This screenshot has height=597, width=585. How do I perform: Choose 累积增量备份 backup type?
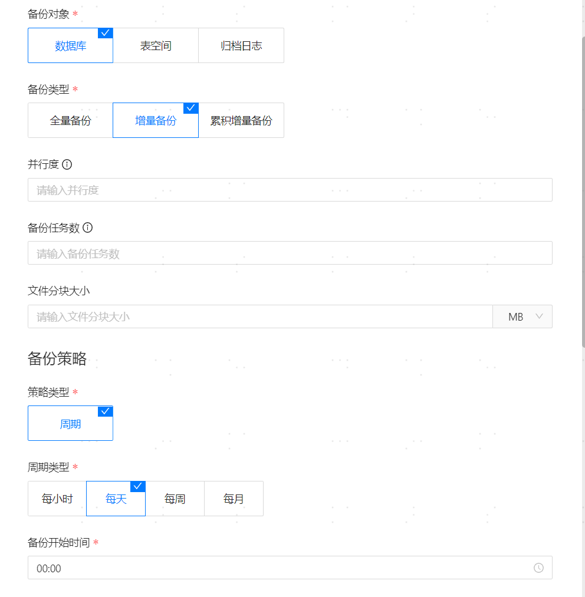(241, 121)
